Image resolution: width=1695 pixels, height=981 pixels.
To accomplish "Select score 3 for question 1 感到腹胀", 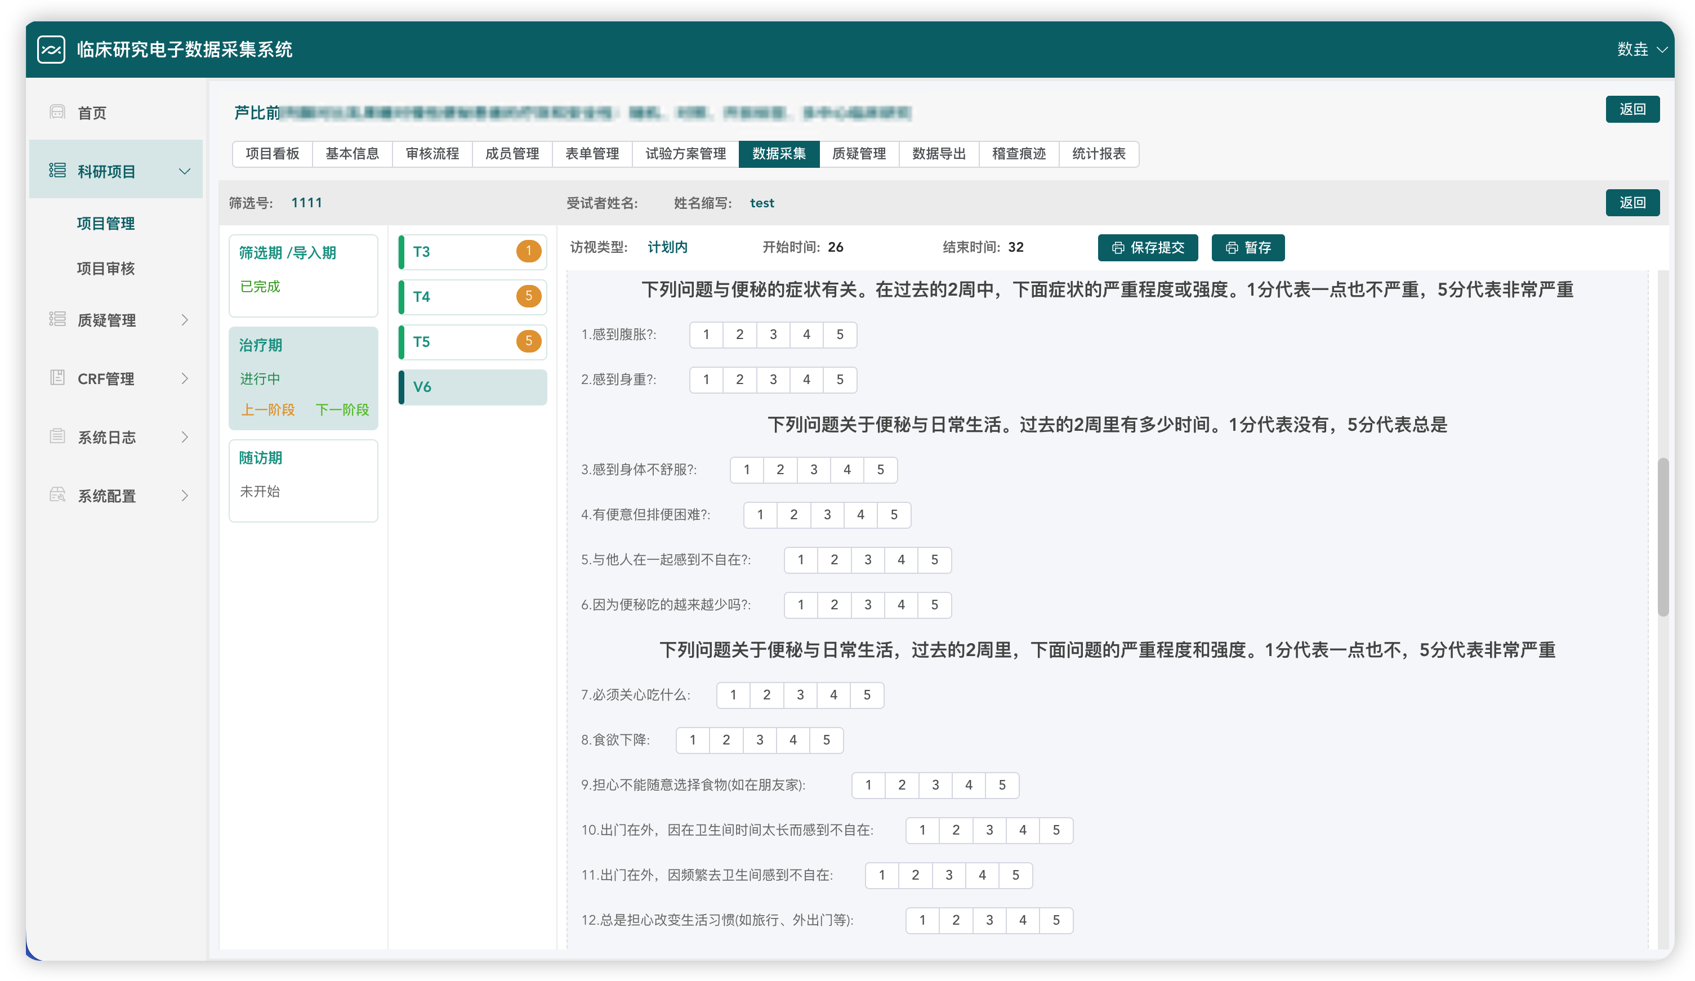I will tap(773, 335).
